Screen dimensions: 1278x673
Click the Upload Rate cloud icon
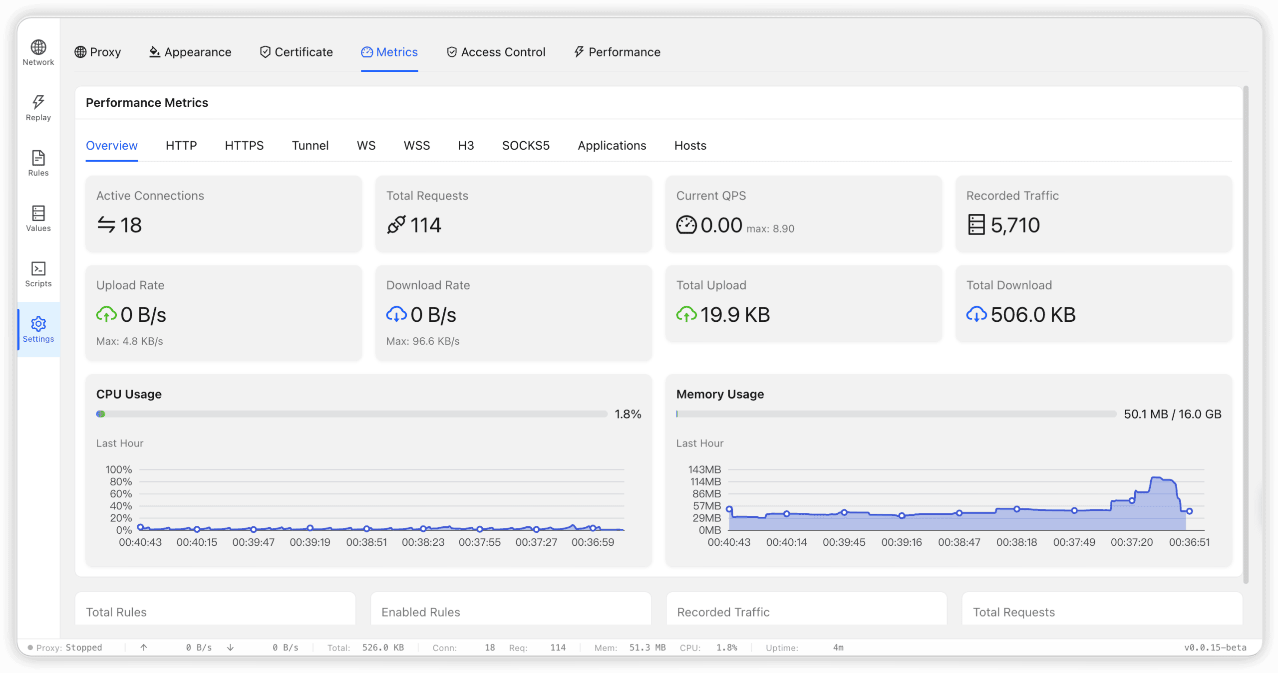[x=106, y=314]
